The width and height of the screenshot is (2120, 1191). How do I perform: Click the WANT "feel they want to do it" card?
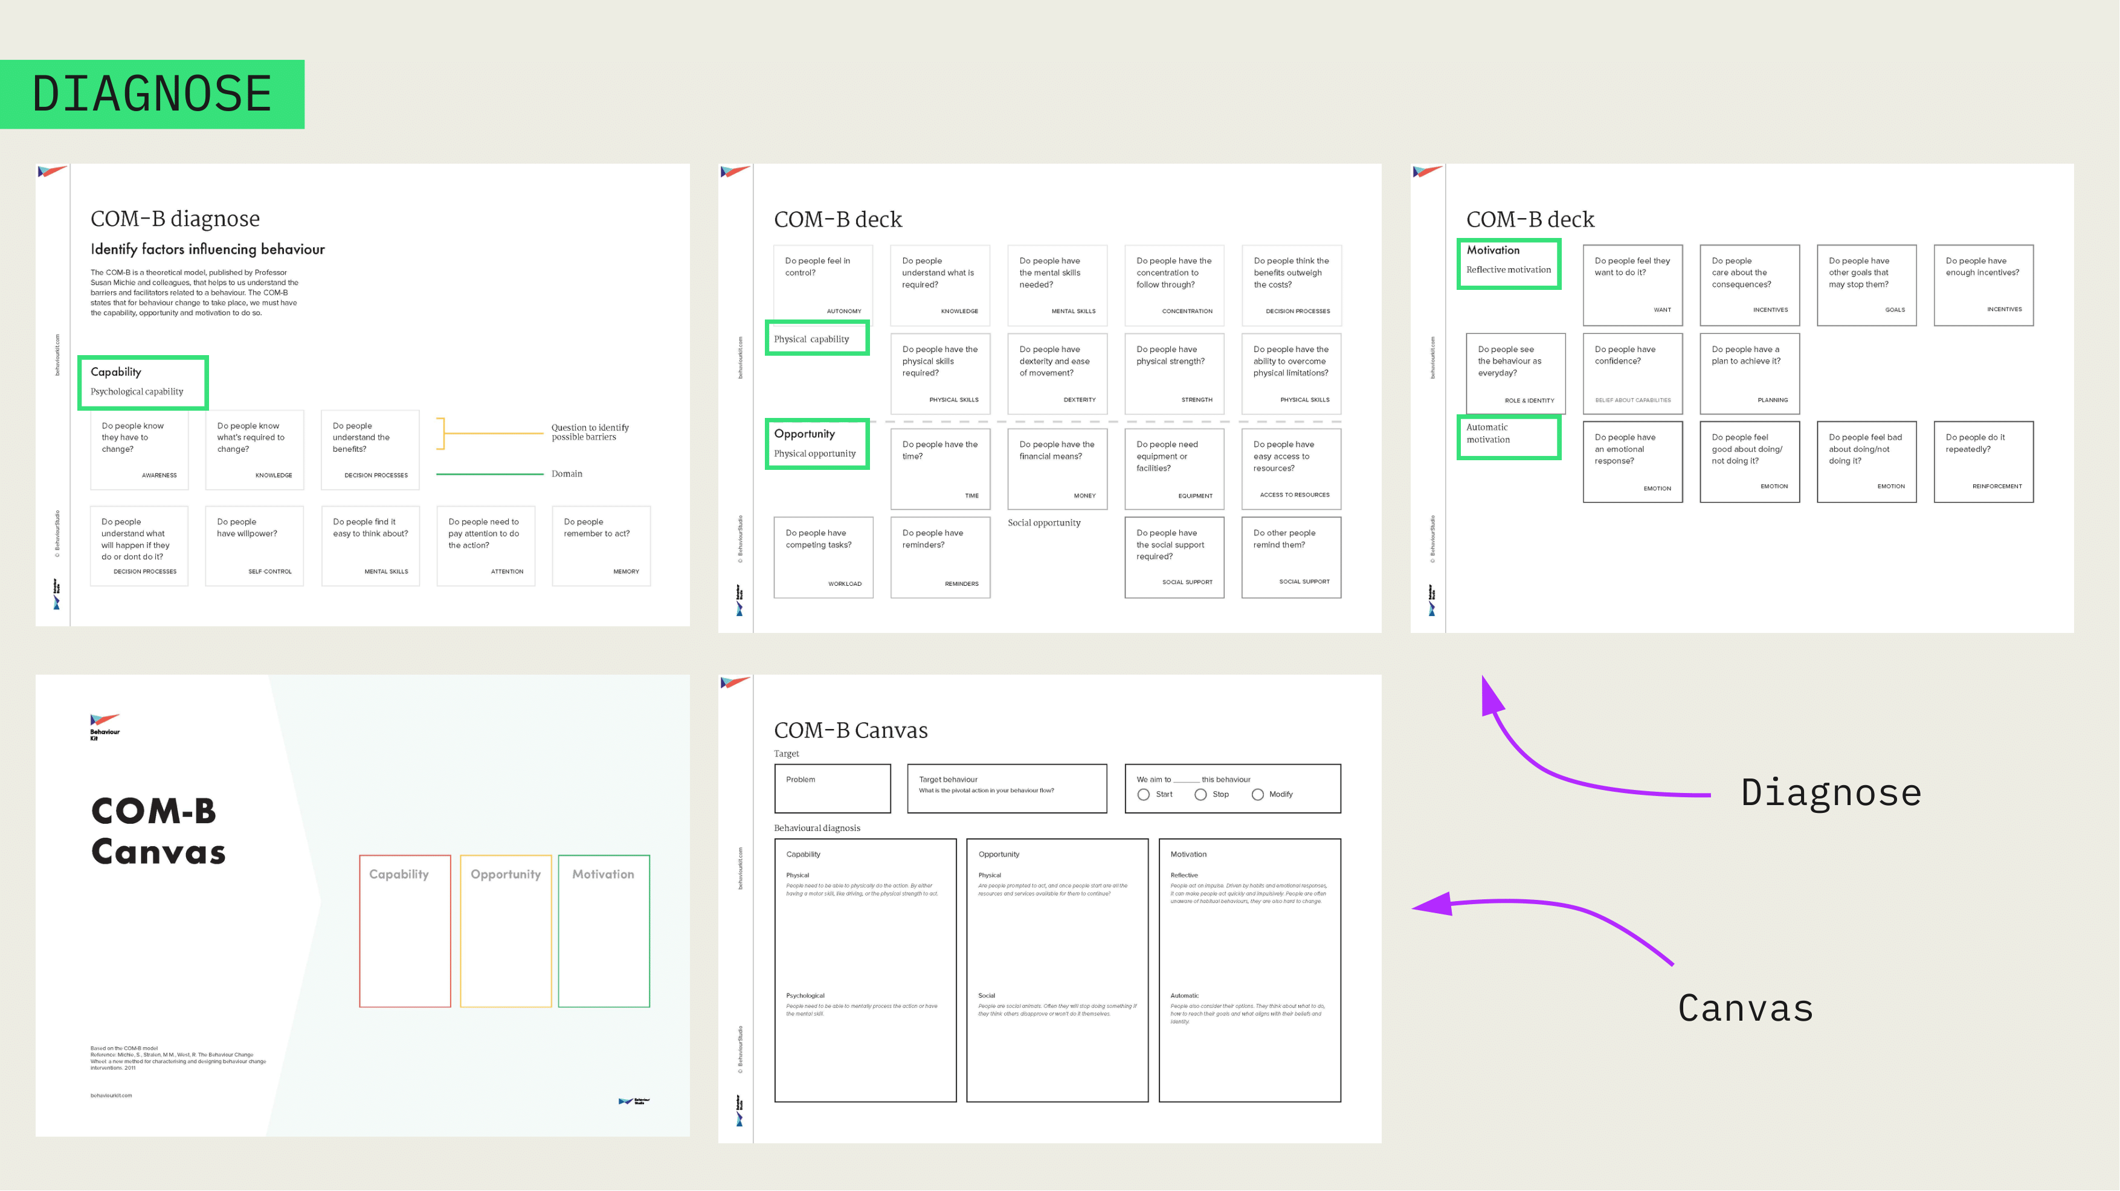(1633, 286)
